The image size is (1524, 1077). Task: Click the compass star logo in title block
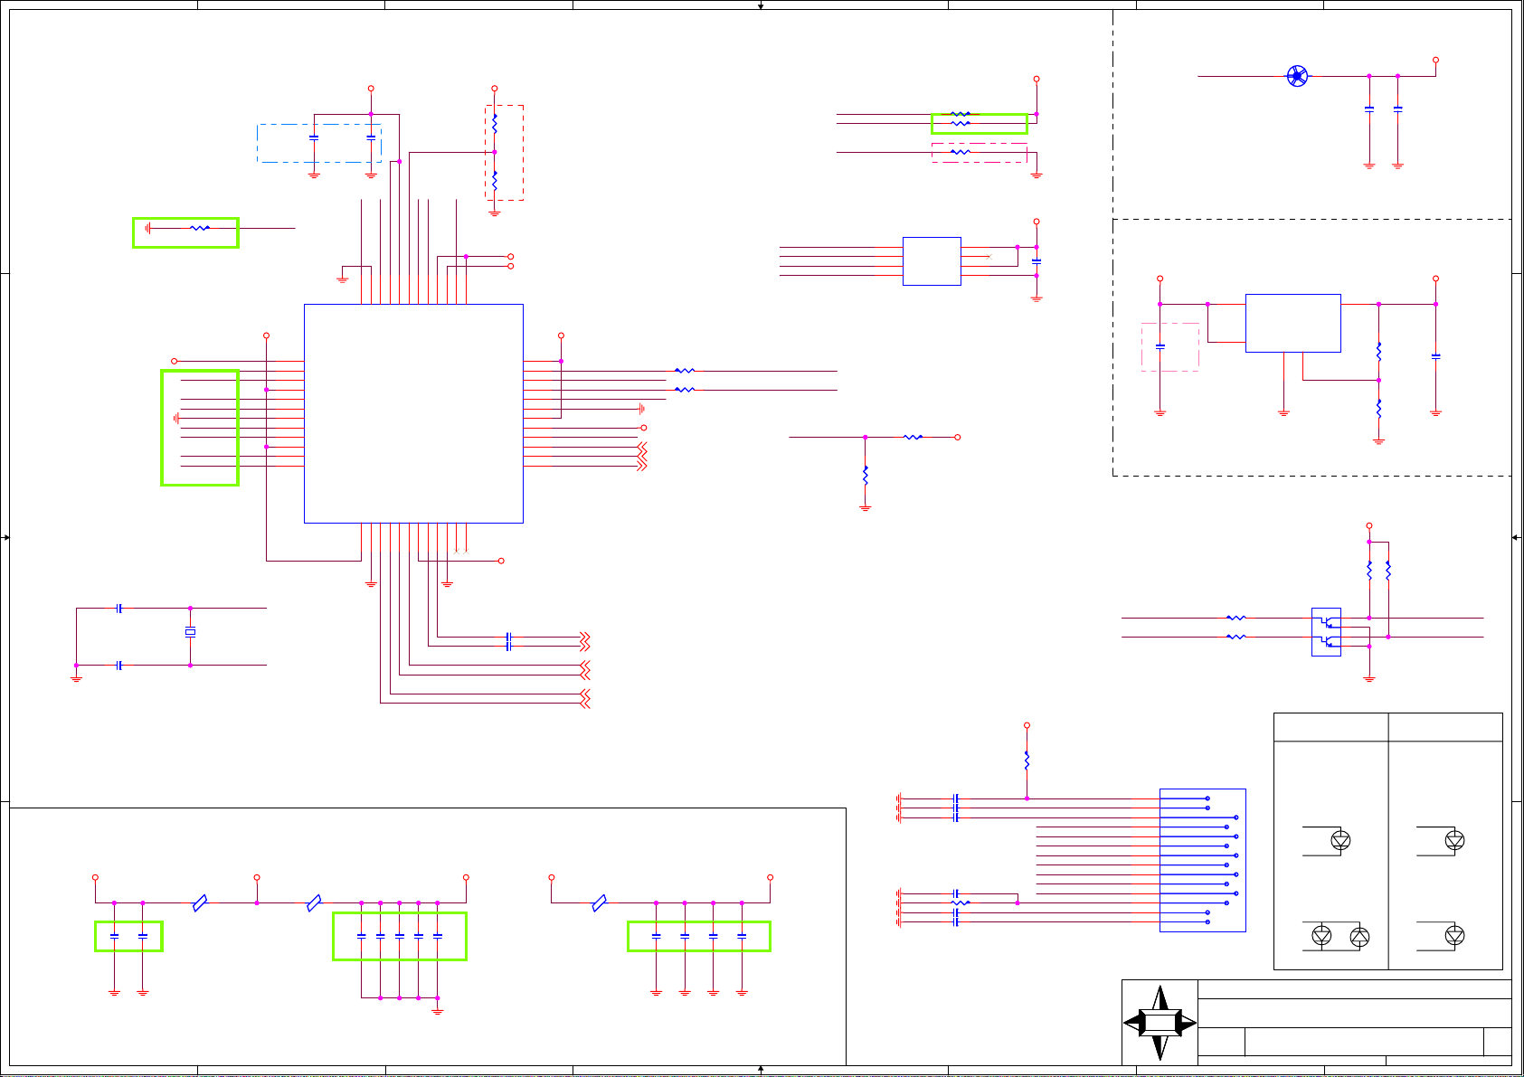[x=1160, y=1023]
